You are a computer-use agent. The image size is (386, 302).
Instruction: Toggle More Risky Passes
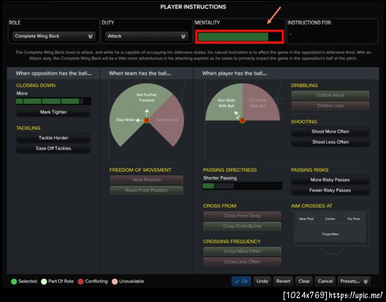click(x=330, y=180)
